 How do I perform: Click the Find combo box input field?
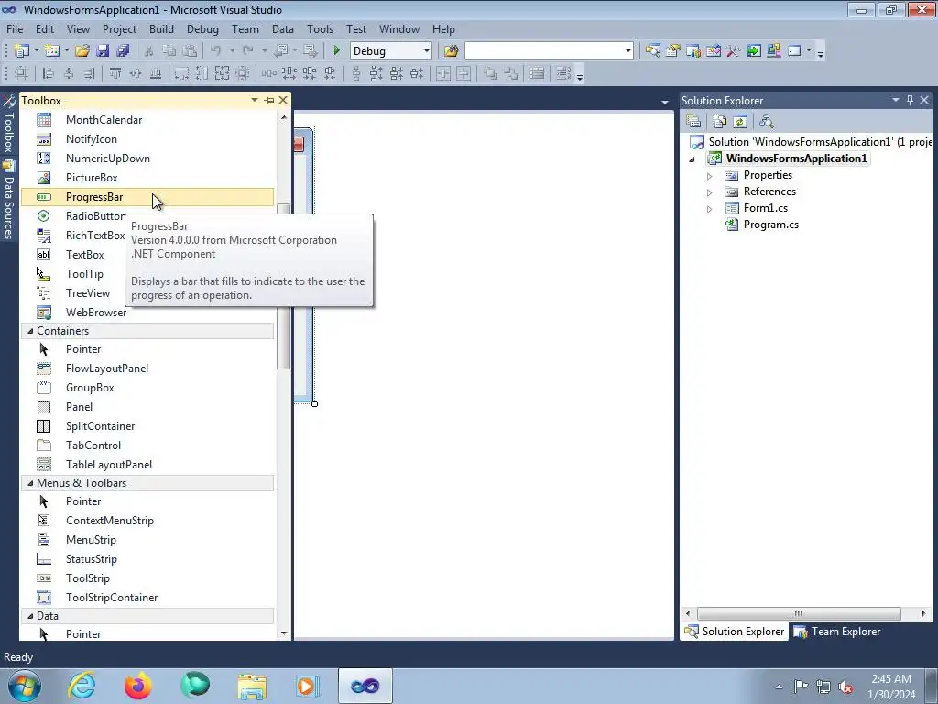click(x=543, y=51)
